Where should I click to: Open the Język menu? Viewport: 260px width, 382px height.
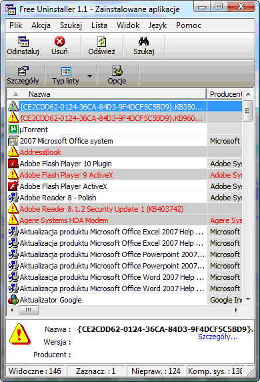tap(157, 25)
